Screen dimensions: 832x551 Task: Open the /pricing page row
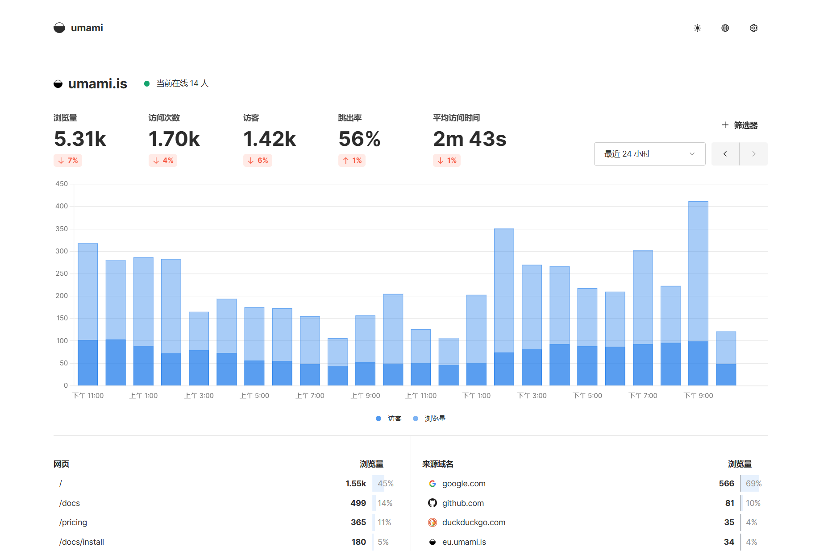point(73,522)
